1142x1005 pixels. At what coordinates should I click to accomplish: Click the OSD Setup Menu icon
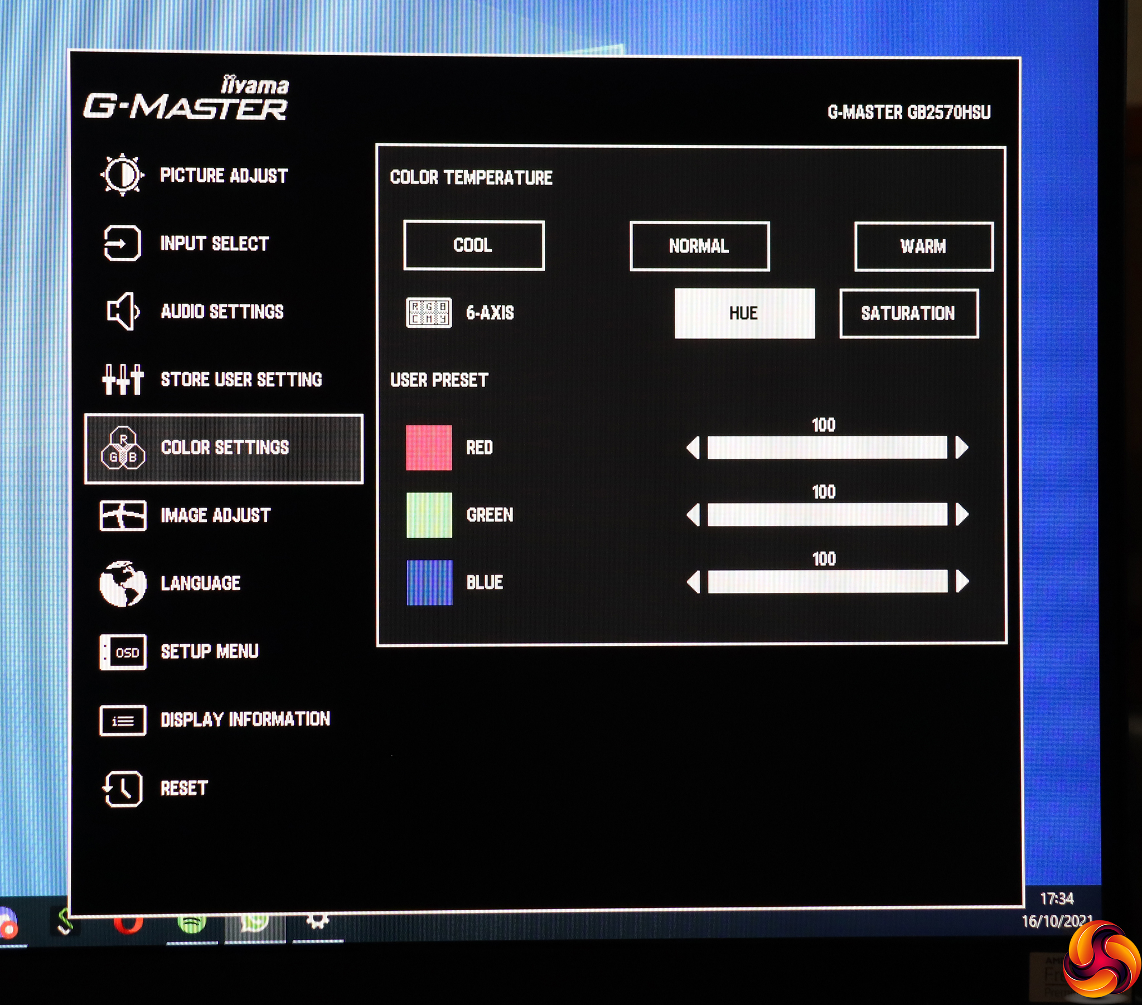click(x=122, y=652)
